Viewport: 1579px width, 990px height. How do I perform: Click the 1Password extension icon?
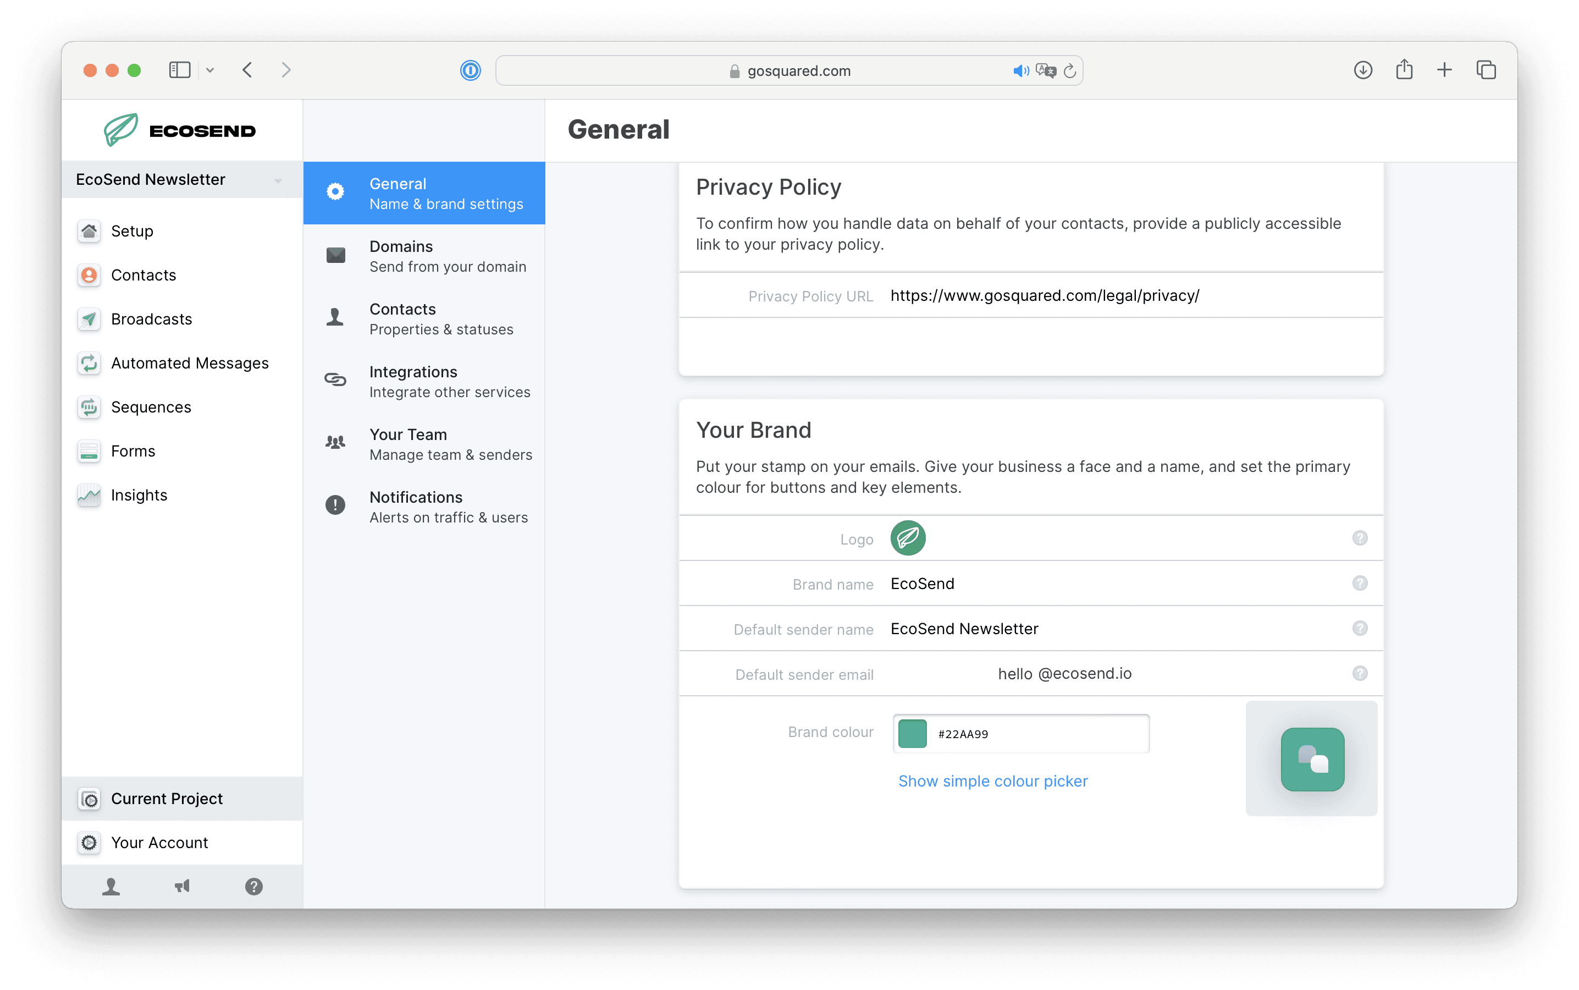[x=471, y=70]
